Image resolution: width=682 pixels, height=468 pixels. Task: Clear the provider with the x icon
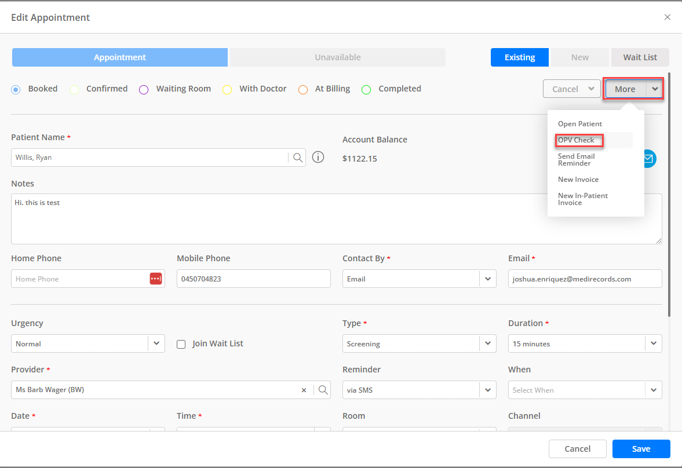click(304, 390)
